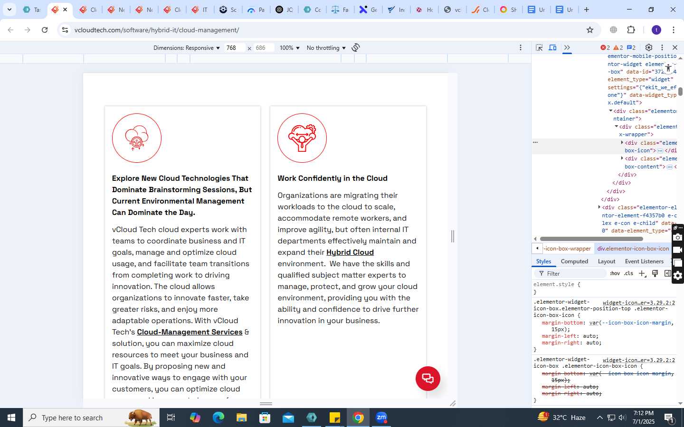
Task: Open widget-icon source link of position-top rule
Action: pos(639,302)
